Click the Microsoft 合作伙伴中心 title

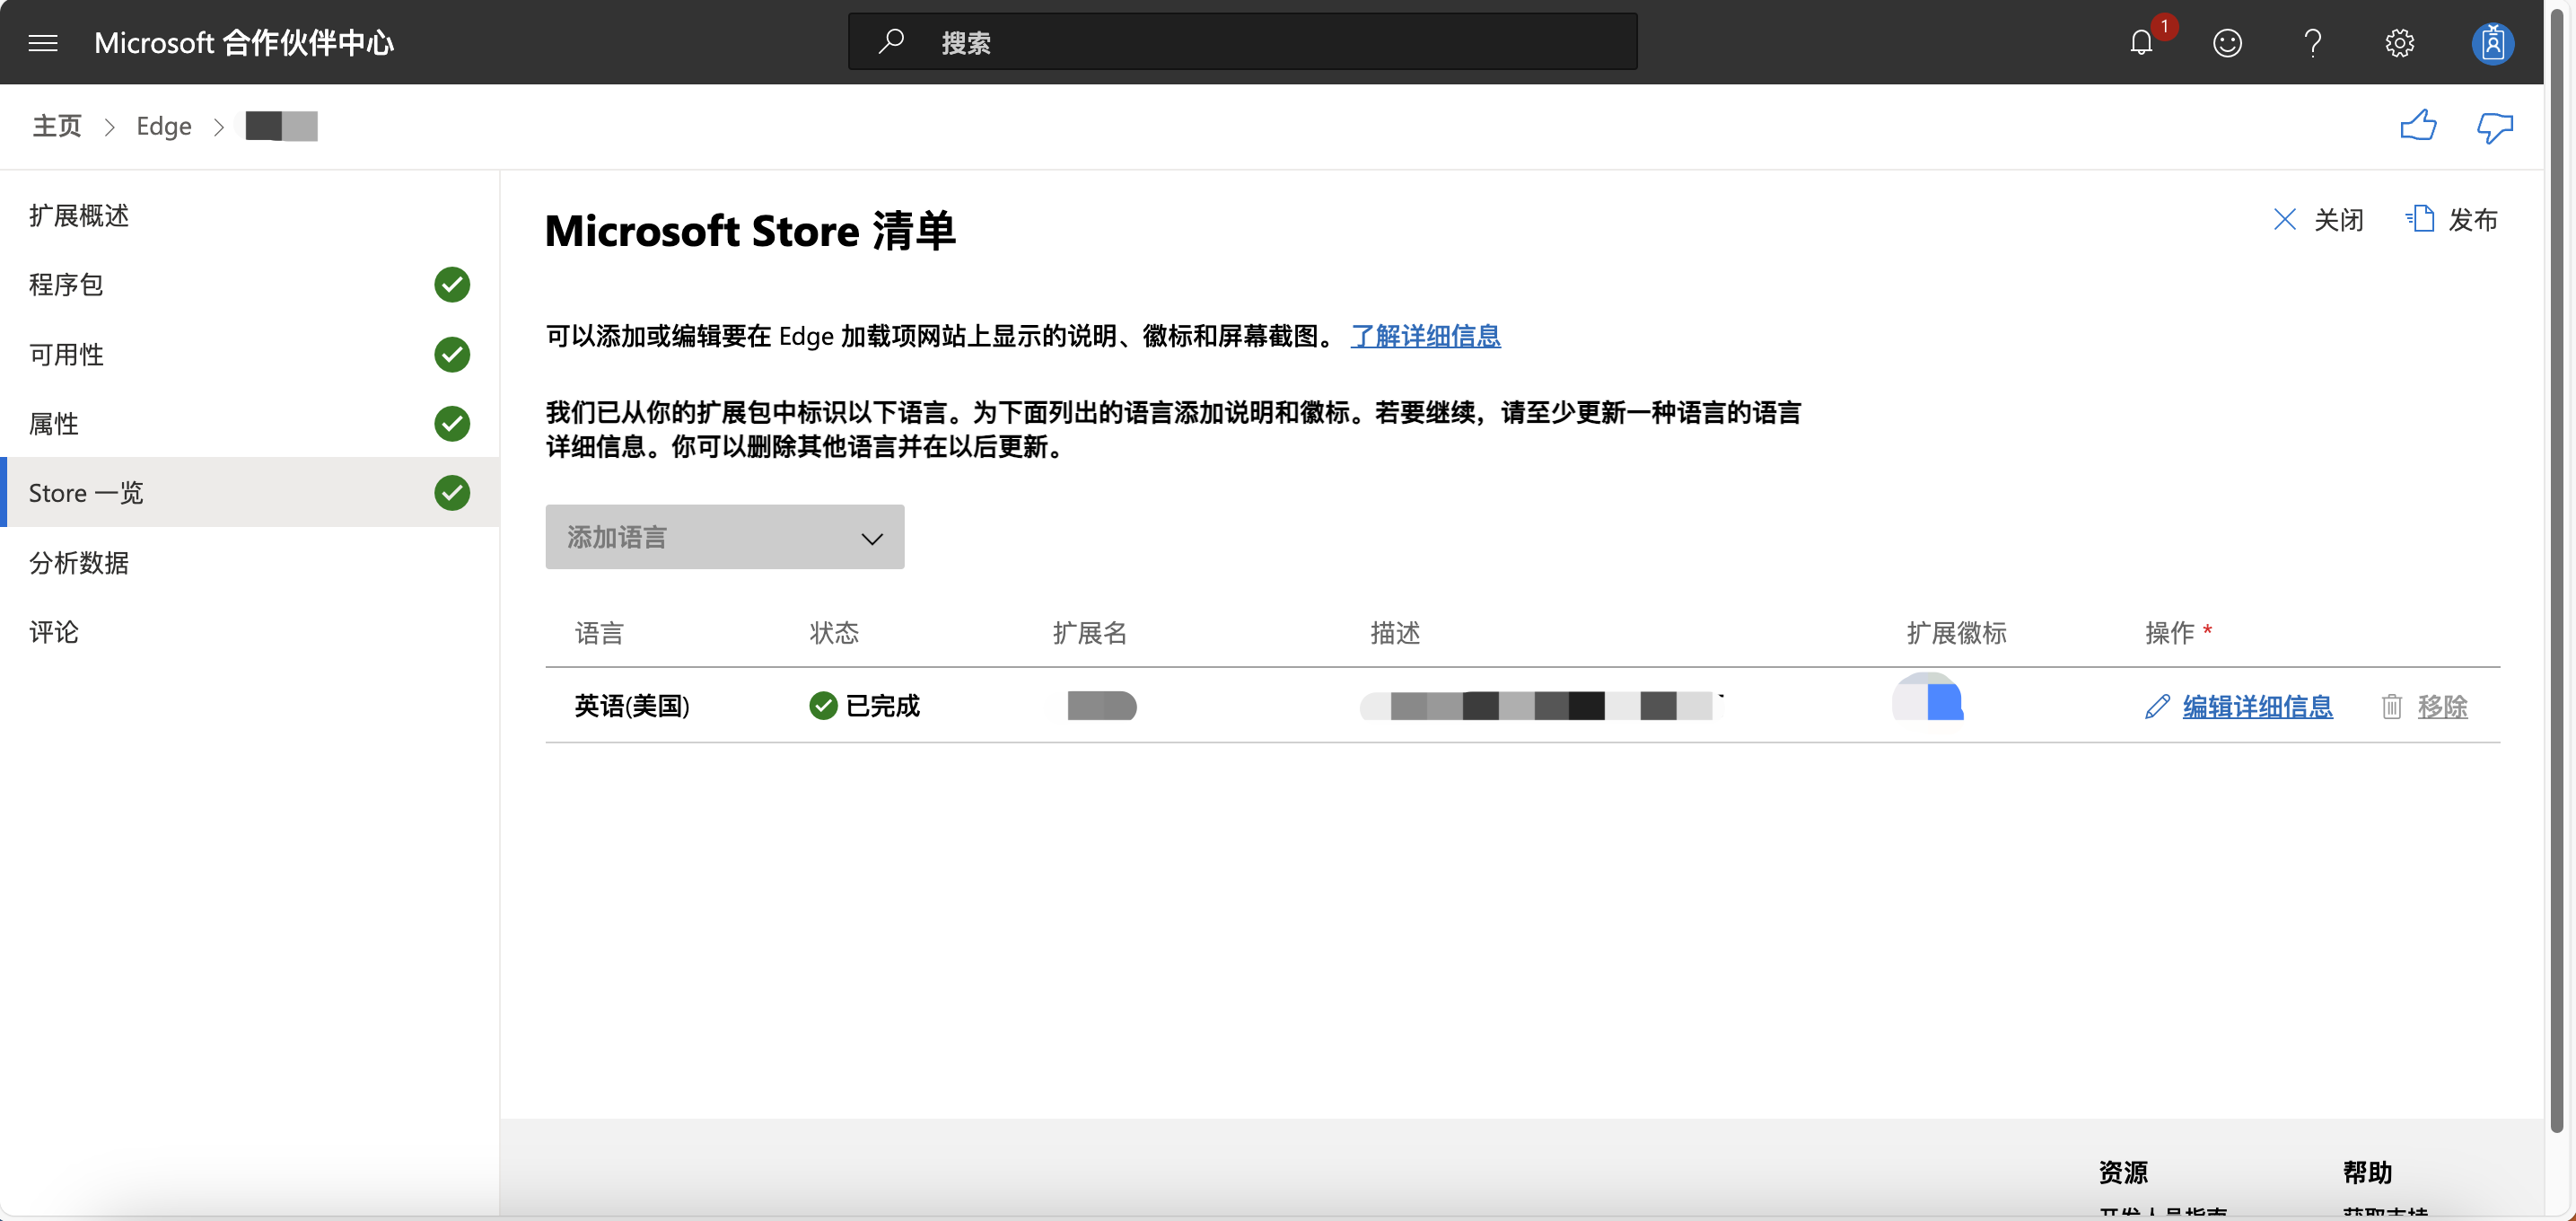(x=244, y=42)
